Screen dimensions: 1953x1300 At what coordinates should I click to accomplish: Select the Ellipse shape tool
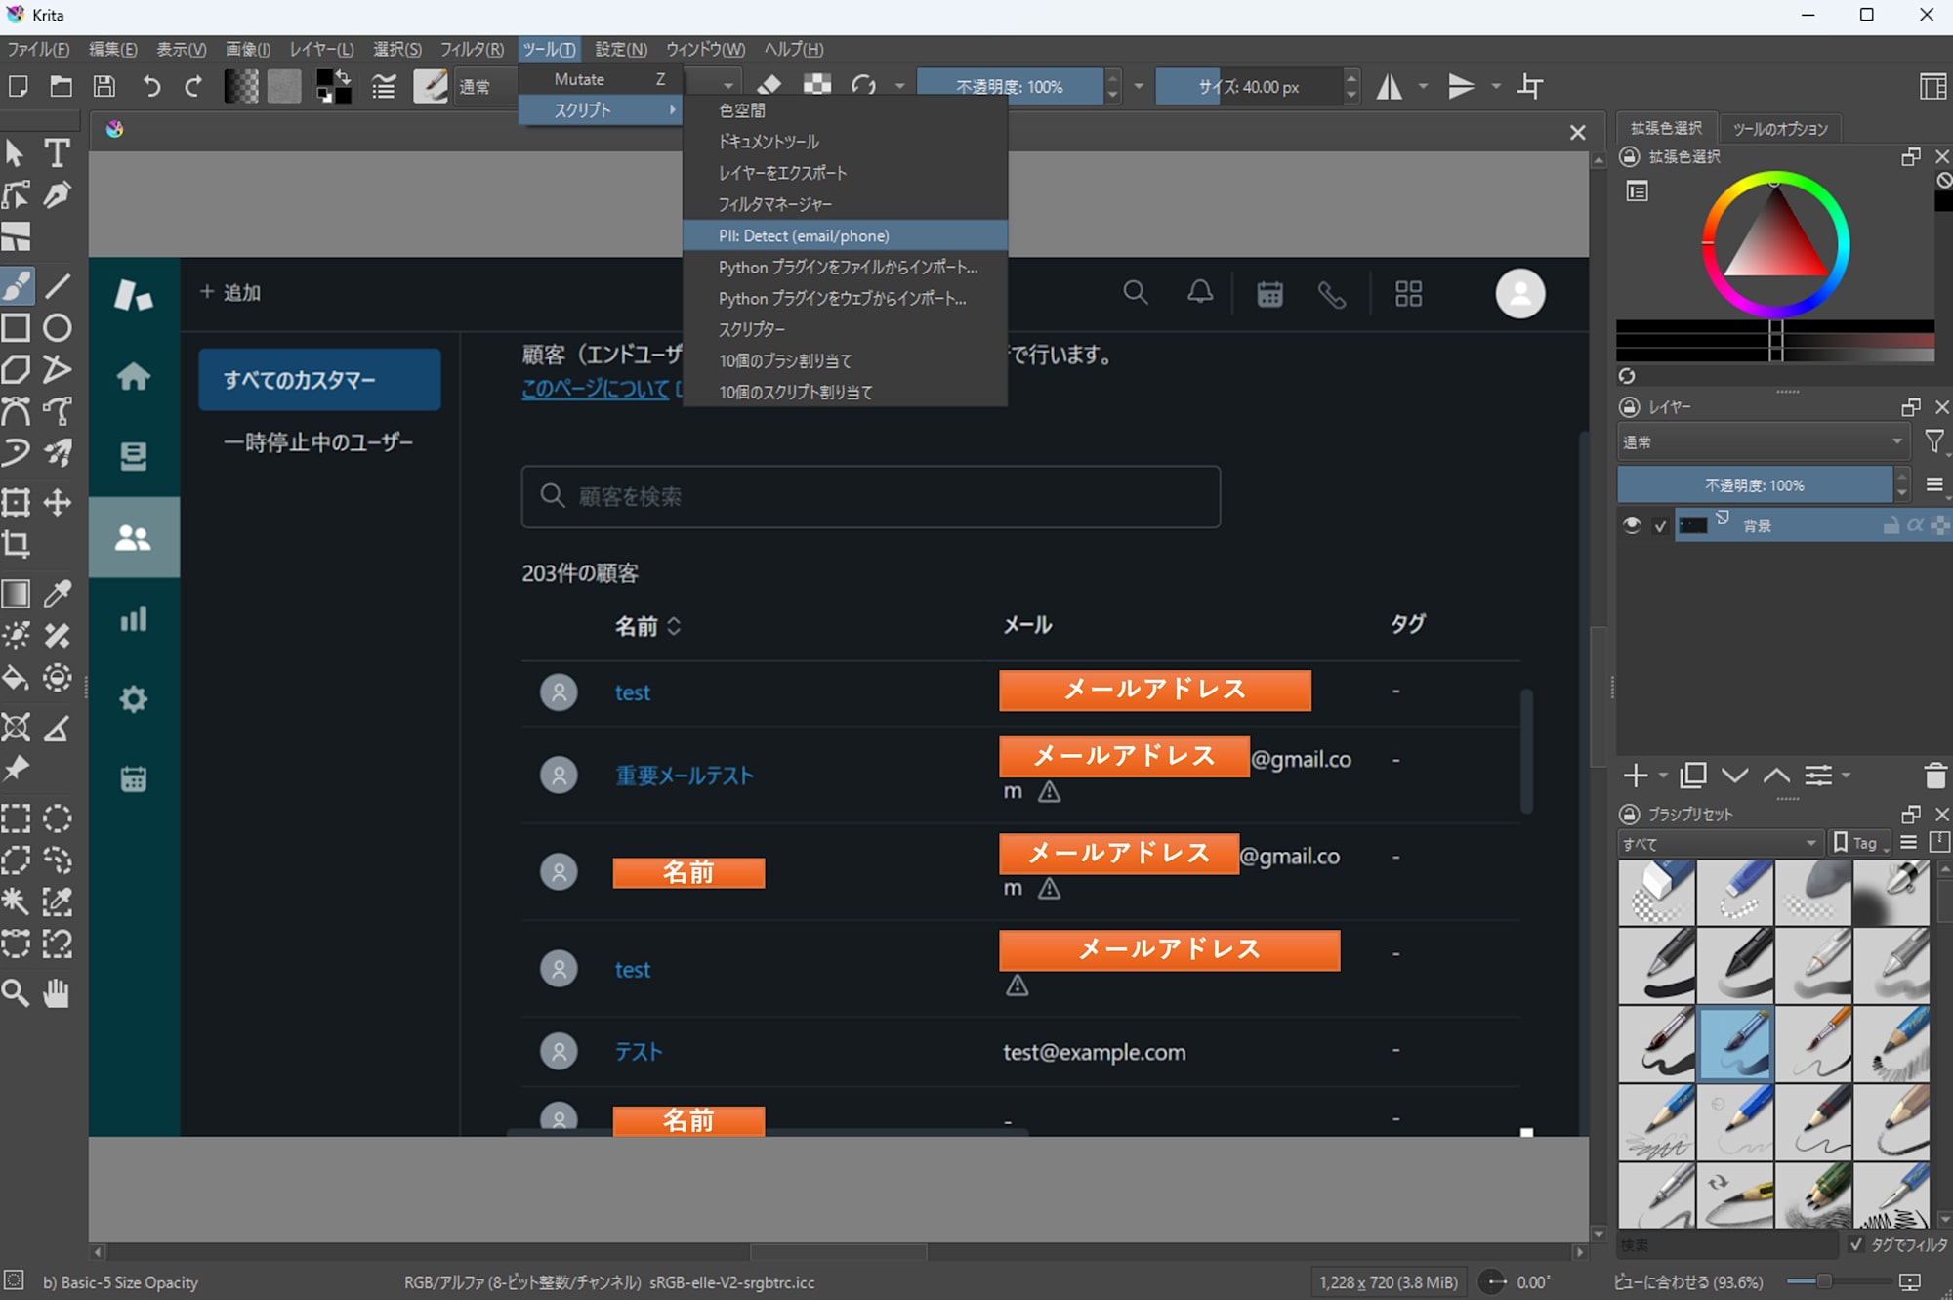(x=58, y=328)
